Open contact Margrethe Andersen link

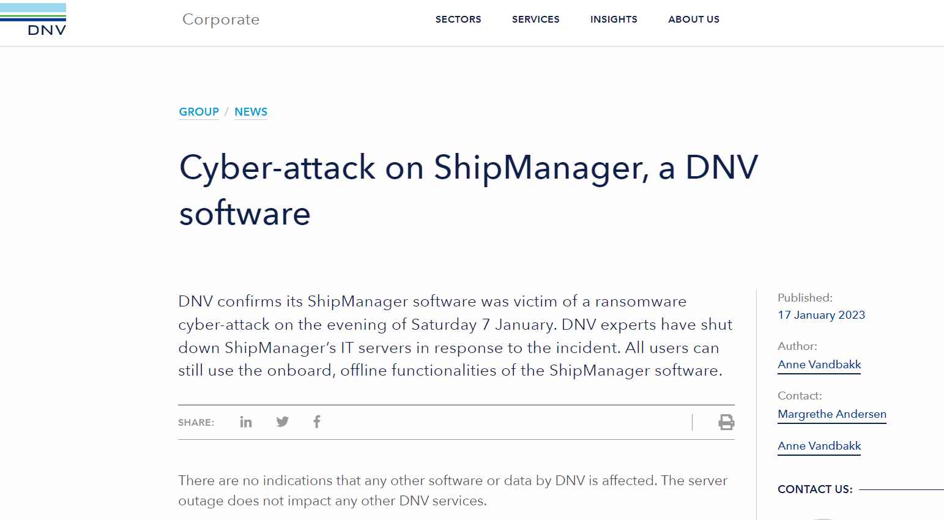[832, 414]
